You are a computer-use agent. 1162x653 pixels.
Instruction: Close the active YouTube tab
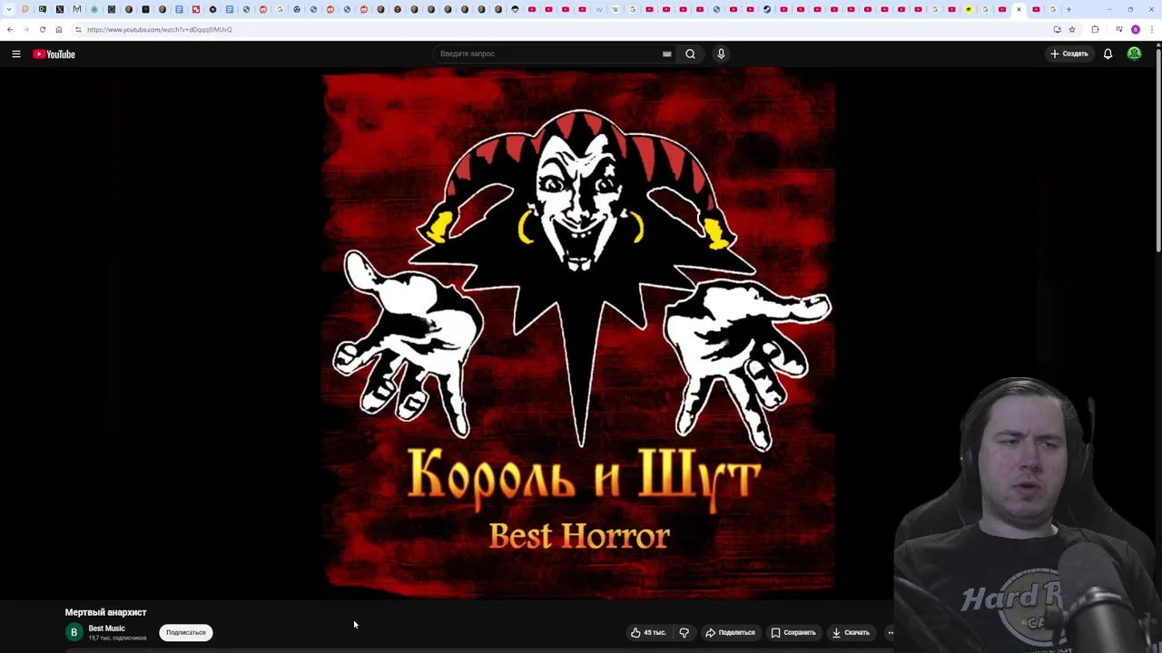tap(1019, 9)
